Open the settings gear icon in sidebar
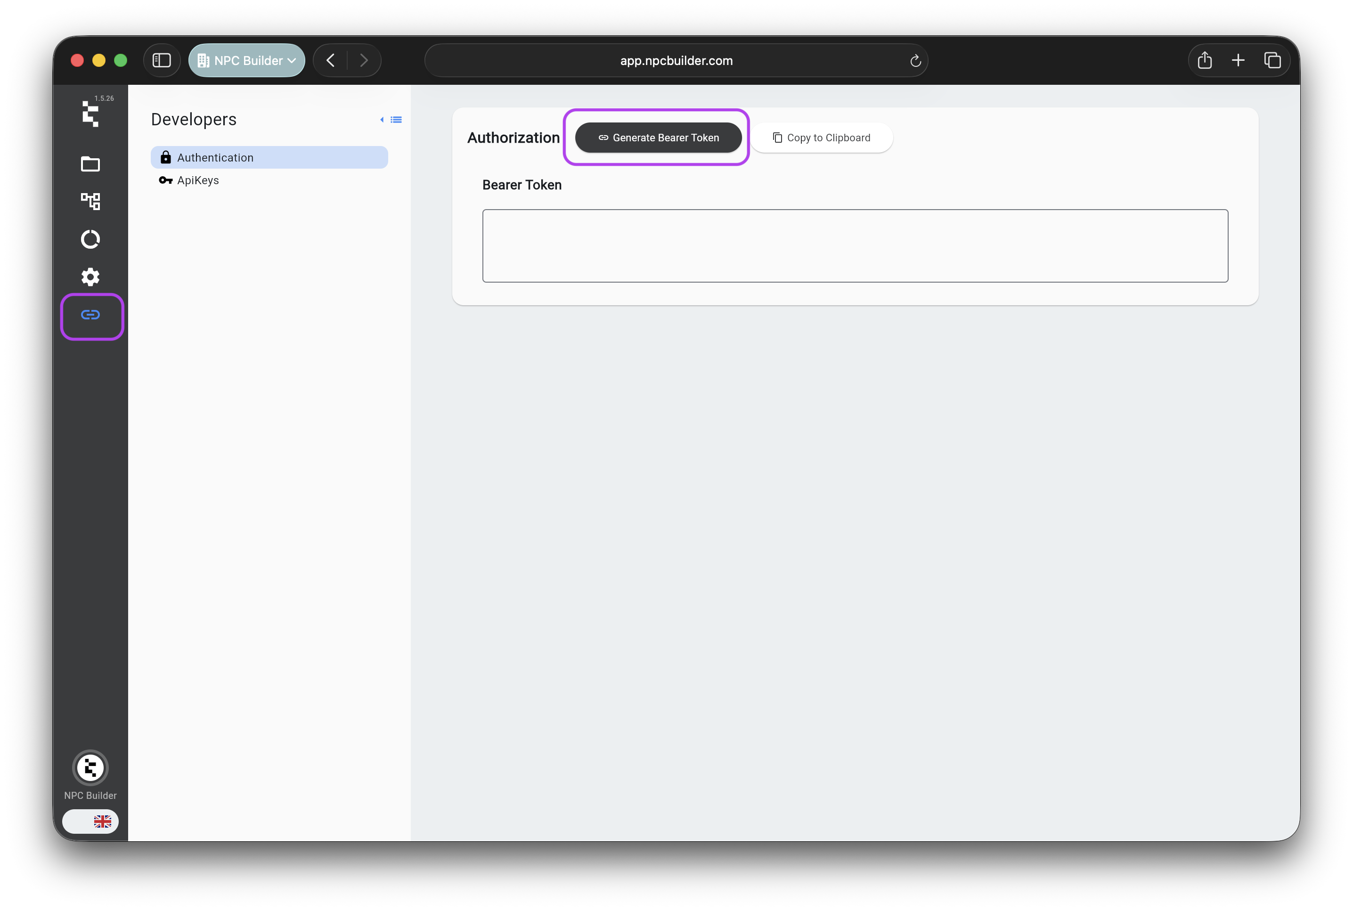The image size is (1353, 911). 90,277
